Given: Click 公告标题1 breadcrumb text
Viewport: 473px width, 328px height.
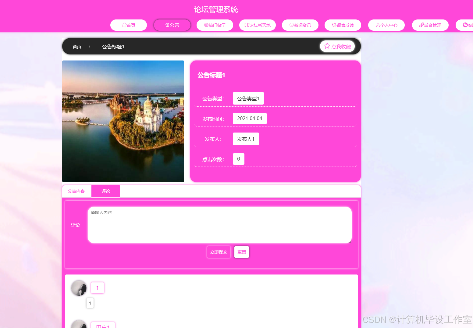Looking at the screenshot, I should click(x=113, y=47).
